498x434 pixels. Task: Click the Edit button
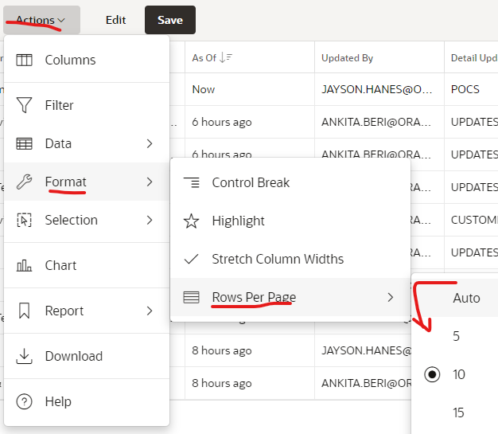coord(115,20)
